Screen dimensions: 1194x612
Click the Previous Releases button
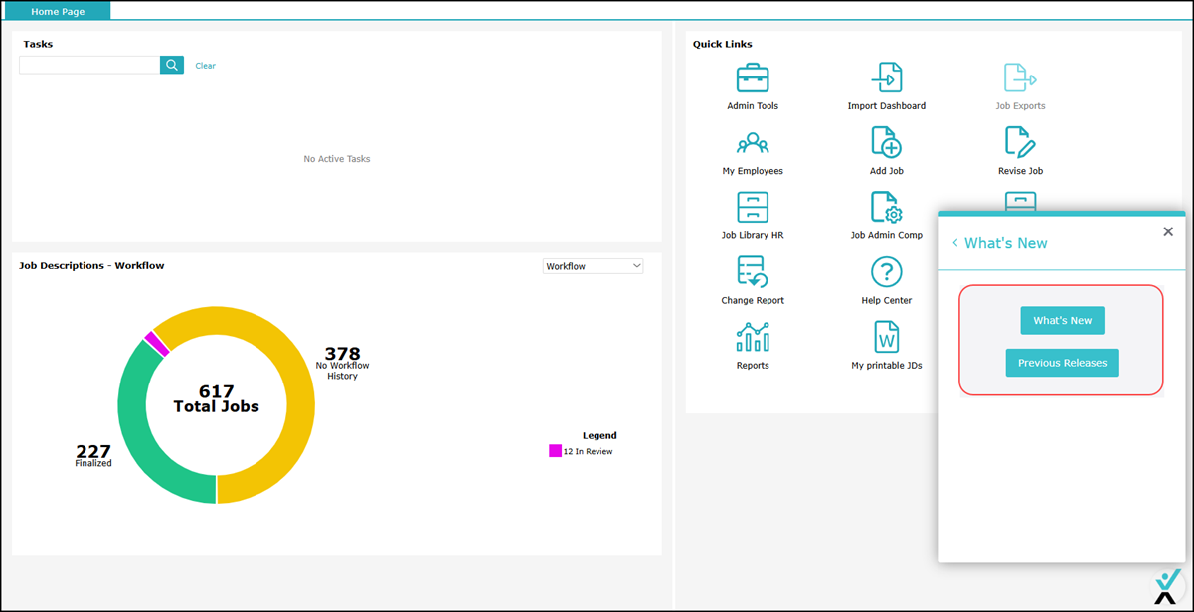tap(1062, 363)
